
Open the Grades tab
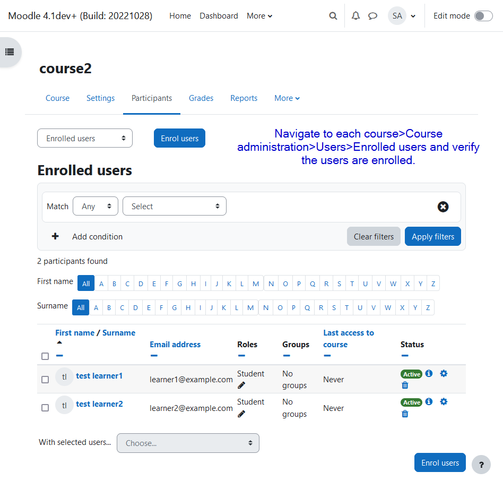(201, 98)
